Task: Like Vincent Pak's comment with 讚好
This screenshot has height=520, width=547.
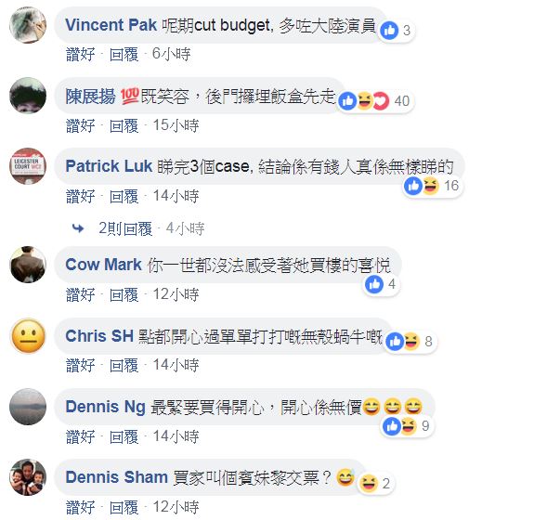Action: pos(80,55)
